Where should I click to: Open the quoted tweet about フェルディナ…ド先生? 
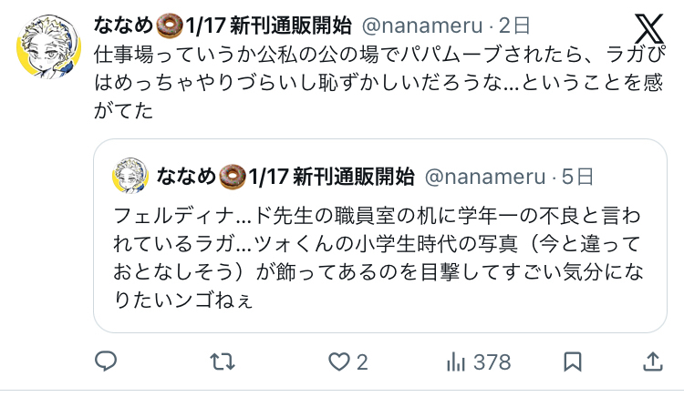pyautogui.click(x=380, y=236)
